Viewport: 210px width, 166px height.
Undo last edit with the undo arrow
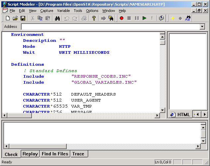(x=67, y=18)
